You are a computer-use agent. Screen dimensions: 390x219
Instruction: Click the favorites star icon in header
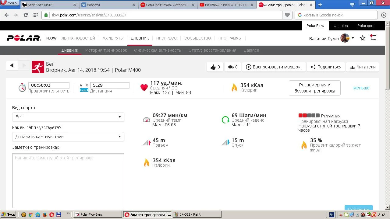362,38
